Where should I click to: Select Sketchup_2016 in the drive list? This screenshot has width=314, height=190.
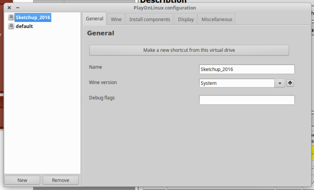tap(33, 18)
